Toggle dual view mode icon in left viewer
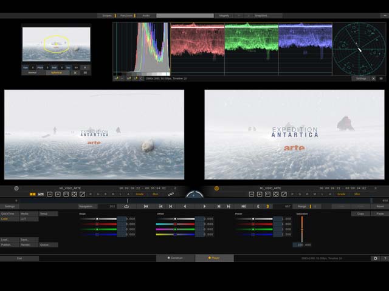This screenshot has height=291, width=389. pyautogui.click(x=32, y=195)
